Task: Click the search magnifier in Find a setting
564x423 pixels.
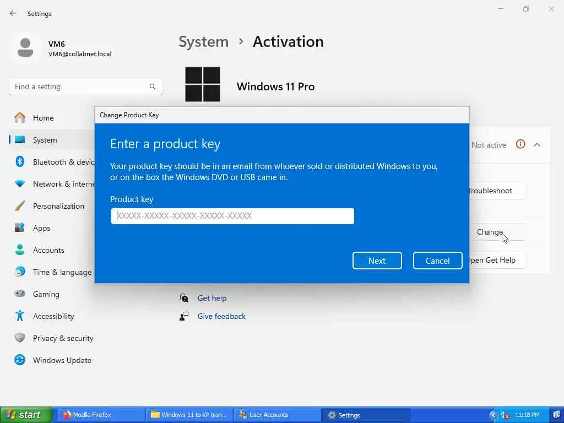Action: (153, 86)
